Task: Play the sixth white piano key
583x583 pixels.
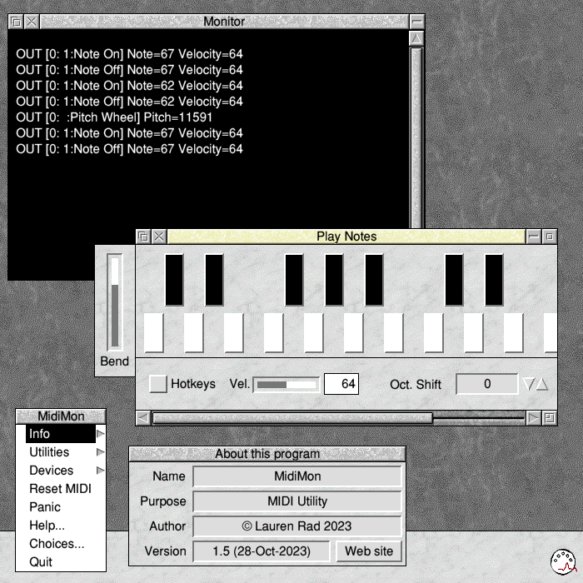Action: pyautogui.click(x=354, y=332)
